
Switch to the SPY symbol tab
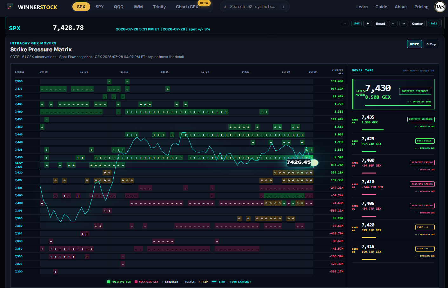pyautogui.click(x=100, y=7)
